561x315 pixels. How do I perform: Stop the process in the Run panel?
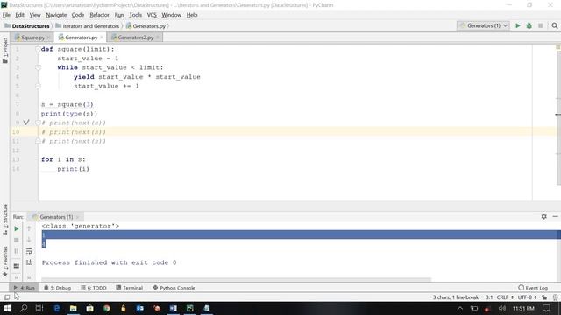17,240
